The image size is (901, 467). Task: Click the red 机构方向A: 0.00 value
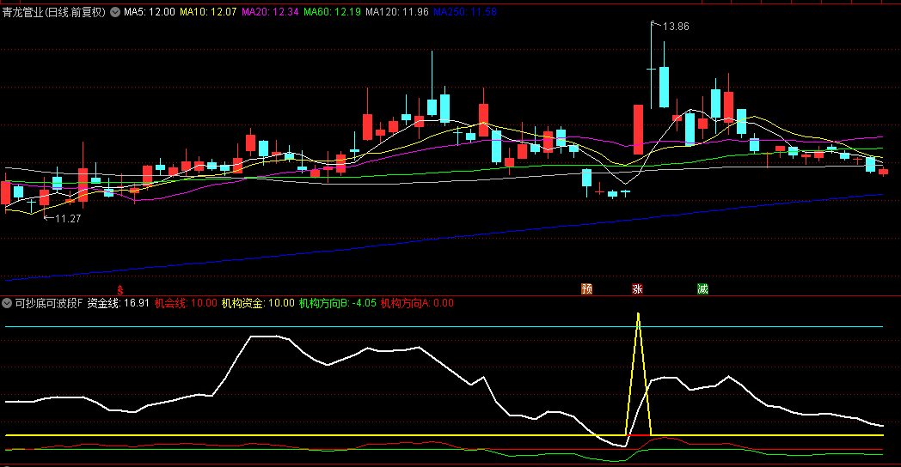417,303
